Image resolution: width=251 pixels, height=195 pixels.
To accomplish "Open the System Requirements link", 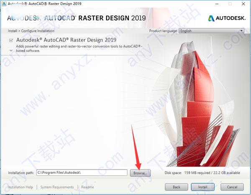I will pos(57,187).
